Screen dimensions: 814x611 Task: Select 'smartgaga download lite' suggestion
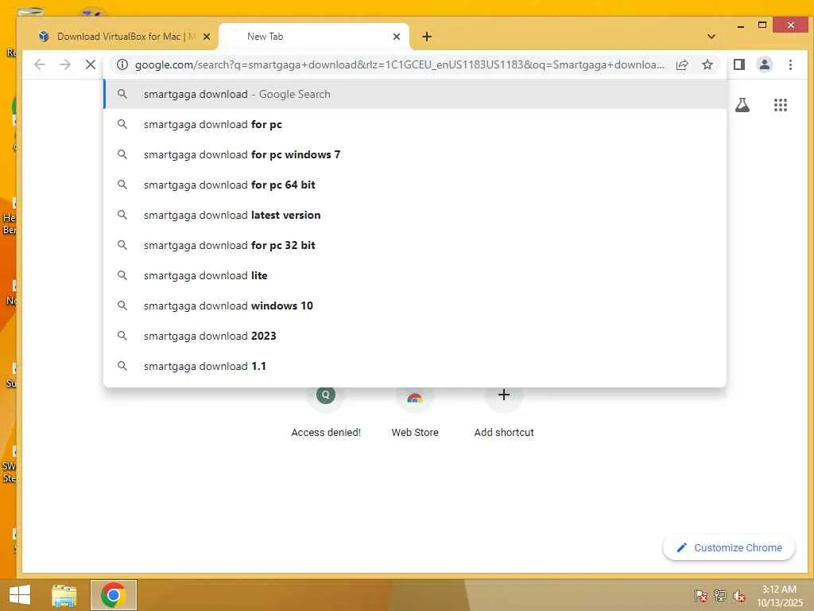(415, 275)
